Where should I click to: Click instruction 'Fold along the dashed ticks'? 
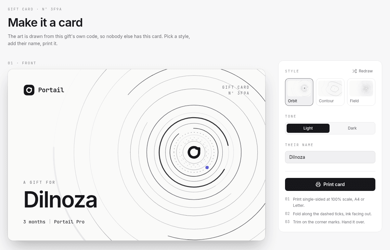(332, 214)
